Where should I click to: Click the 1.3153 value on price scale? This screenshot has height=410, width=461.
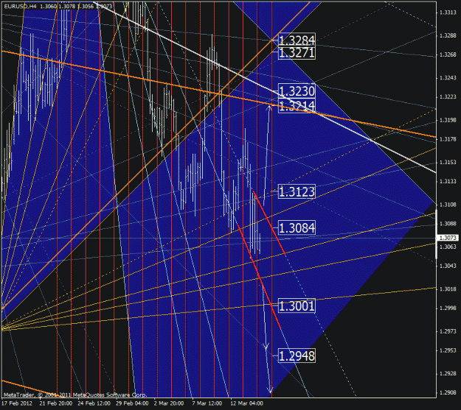tap(448, 162)
